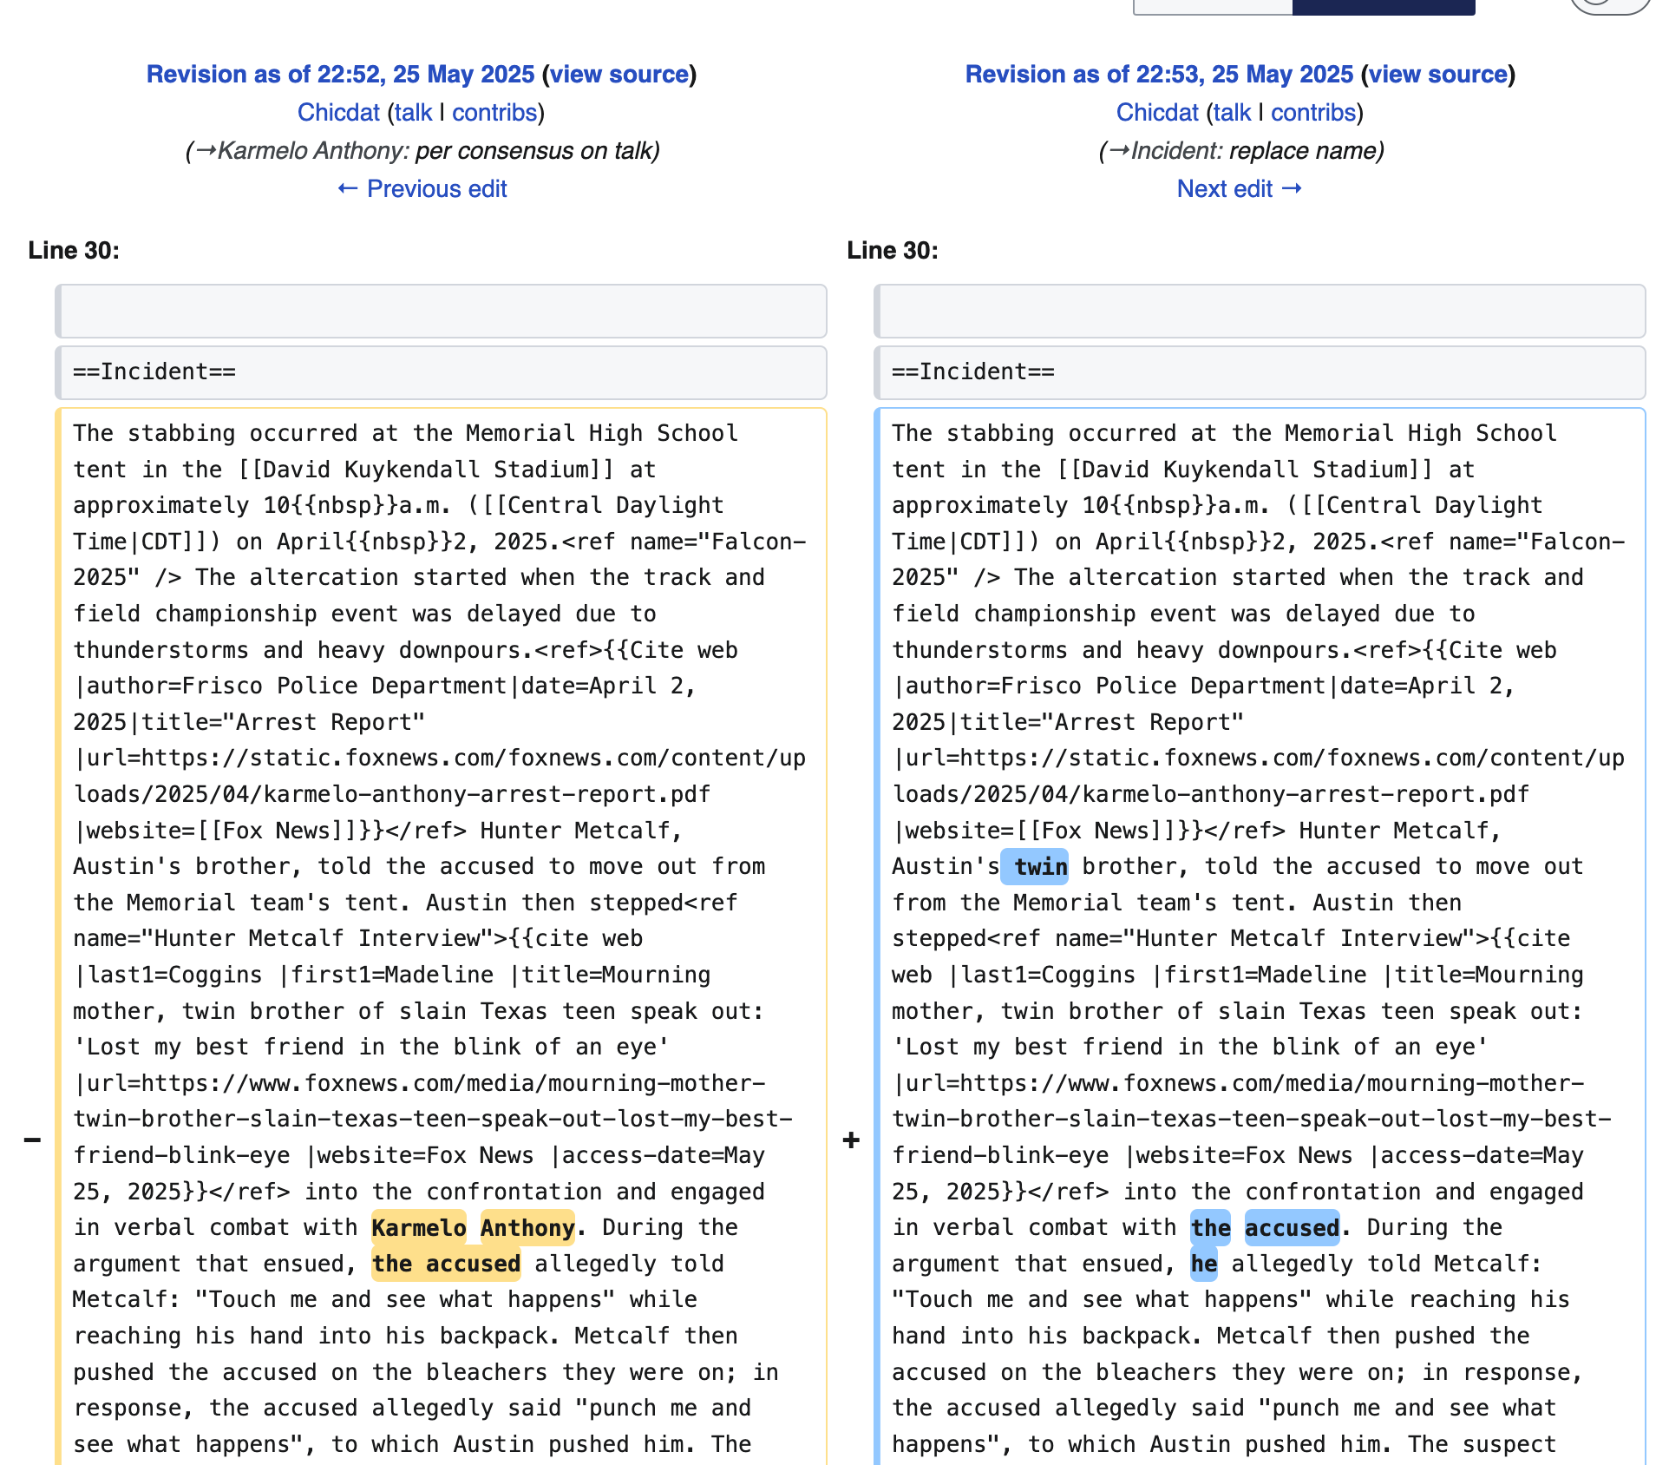Go to the Previous edit
Viewport: 1669px width, 1465px height.
coord(422,189)
